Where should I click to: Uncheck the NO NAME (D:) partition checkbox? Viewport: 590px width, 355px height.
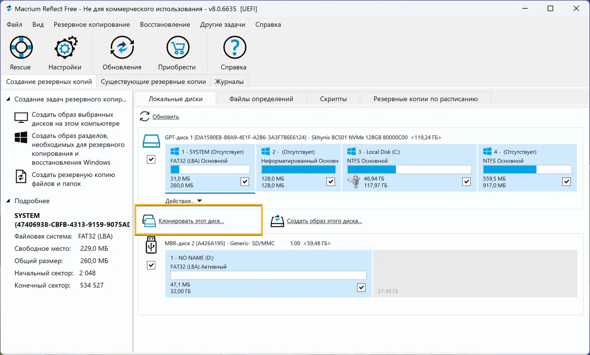pos(361,287)
